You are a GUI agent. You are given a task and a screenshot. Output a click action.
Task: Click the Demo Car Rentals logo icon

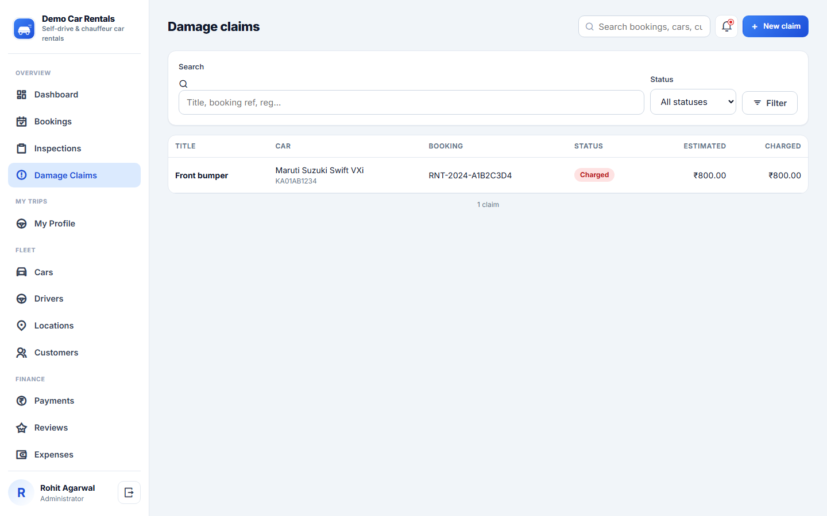24,29
